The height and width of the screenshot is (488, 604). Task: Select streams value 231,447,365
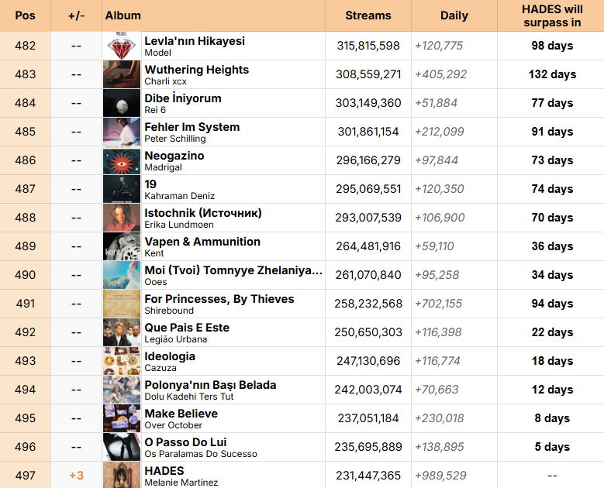tap(368, 476)
